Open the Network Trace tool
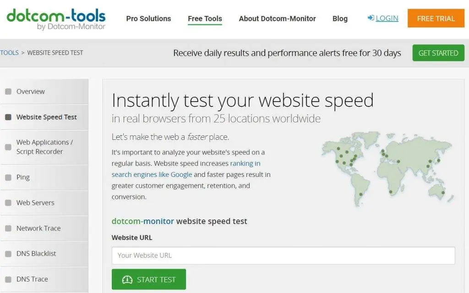Viewport: 469px width, 293px height. click(44, 228)
